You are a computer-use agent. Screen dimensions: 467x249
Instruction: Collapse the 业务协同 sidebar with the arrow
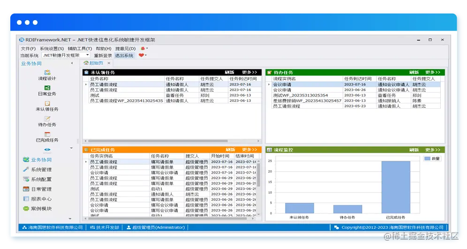coord(72,63)
